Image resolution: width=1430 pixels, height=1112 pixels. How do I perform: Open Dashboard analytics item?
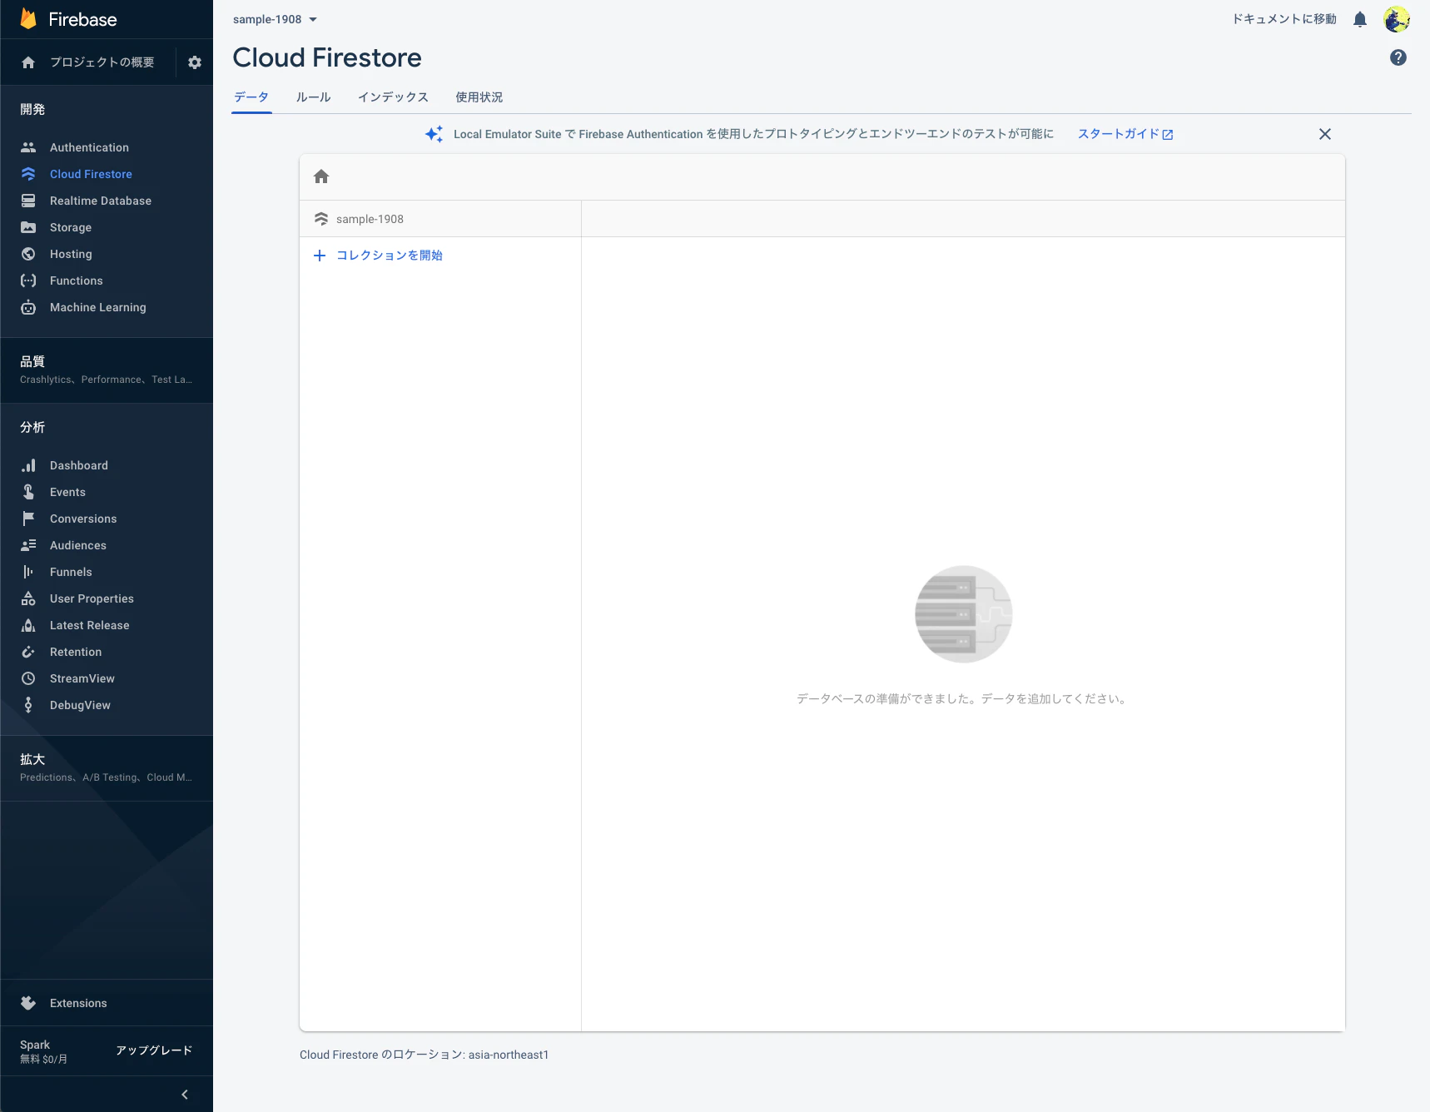point(79,465)
